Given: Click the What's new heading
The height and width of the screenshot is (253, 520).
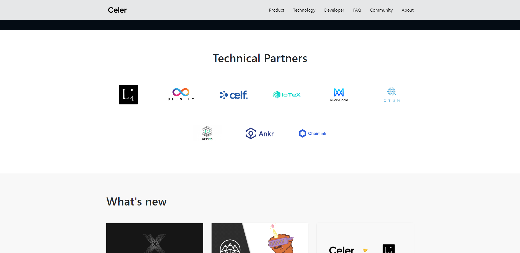Looking at the screenshot, I should click(137, 202).
